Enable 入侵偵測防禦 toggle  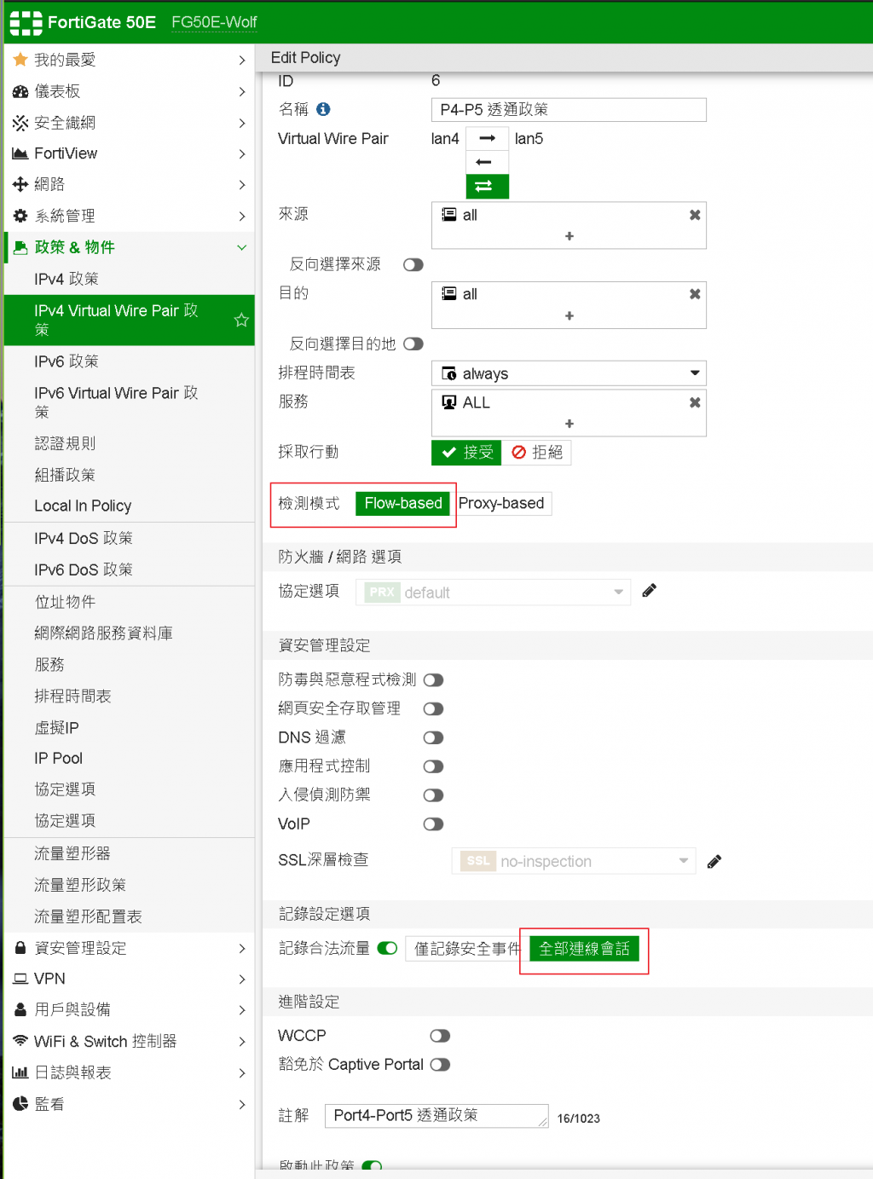[x=433, y=795]
